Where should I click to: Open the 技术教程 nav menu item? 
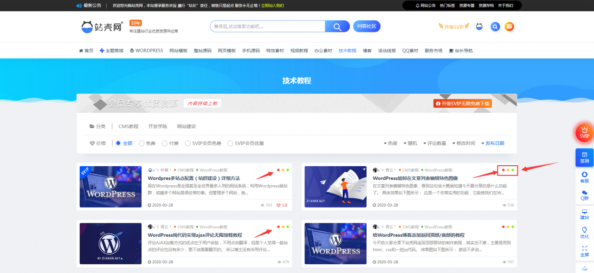348,51
